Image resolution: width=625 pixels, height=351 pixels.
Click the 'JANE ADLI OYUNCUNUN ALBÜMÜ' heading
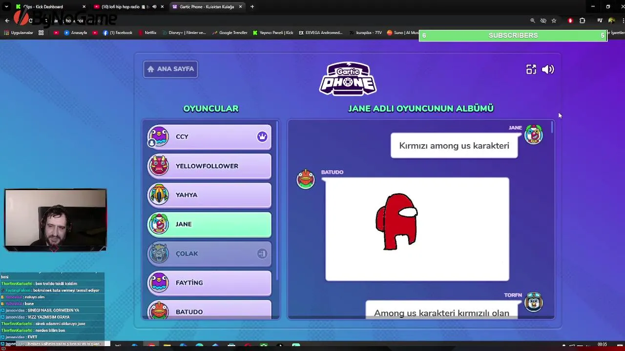(x=421, y=109)
